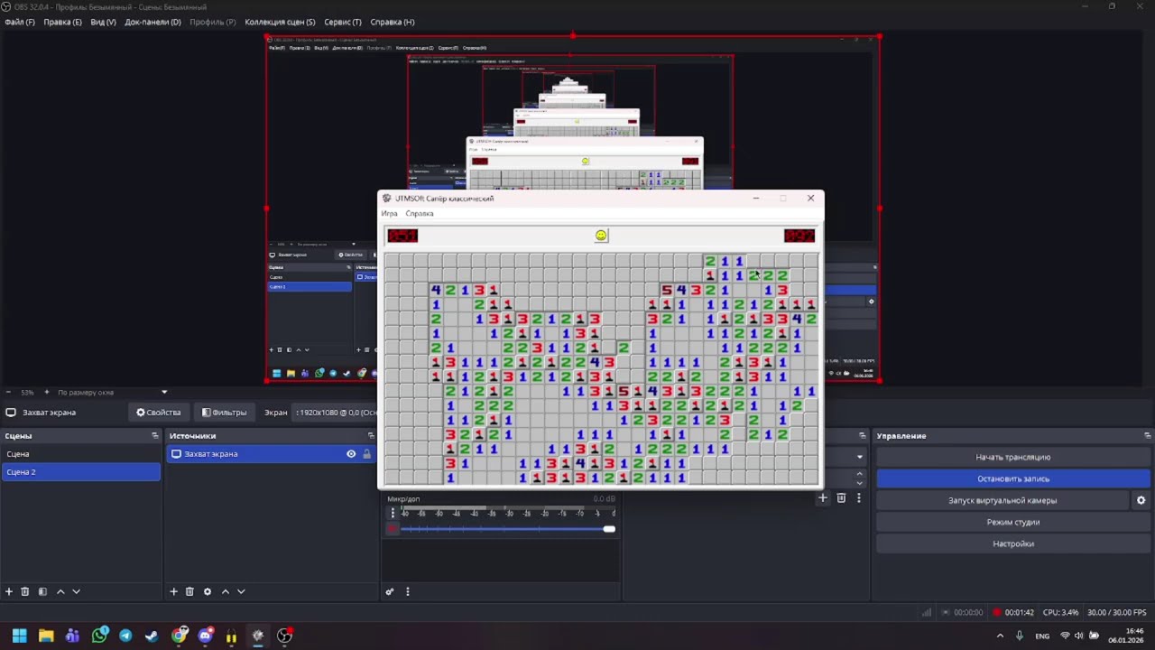1155x650 pixels.
Task: Open File Explorer from taskbar
Action: coord(46,636)
